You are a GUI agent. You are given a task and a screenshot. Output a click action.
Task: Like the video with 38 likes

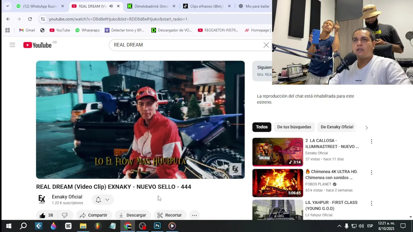click(46, 215)
